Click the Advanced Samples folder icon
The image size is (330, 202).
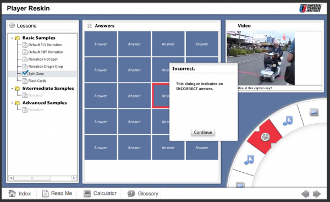point(18,103)
